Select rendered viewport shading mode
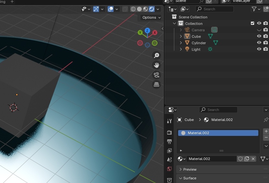Image resolution: width=269 pixels, height=183 pixels. (152, 9)
